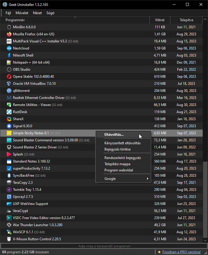The image size is (208, 255).
Task: Click the 88 program status bar text
Action: (11, 252)
